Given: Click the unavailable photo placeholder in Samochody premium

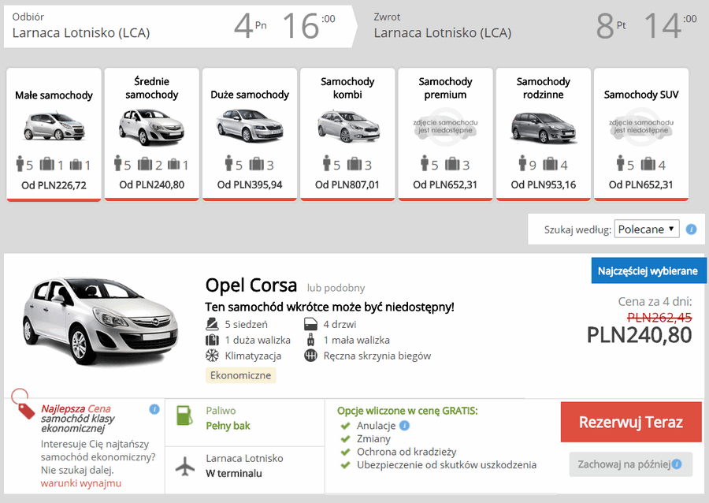Looking at the screenshot, I should 445,127.
